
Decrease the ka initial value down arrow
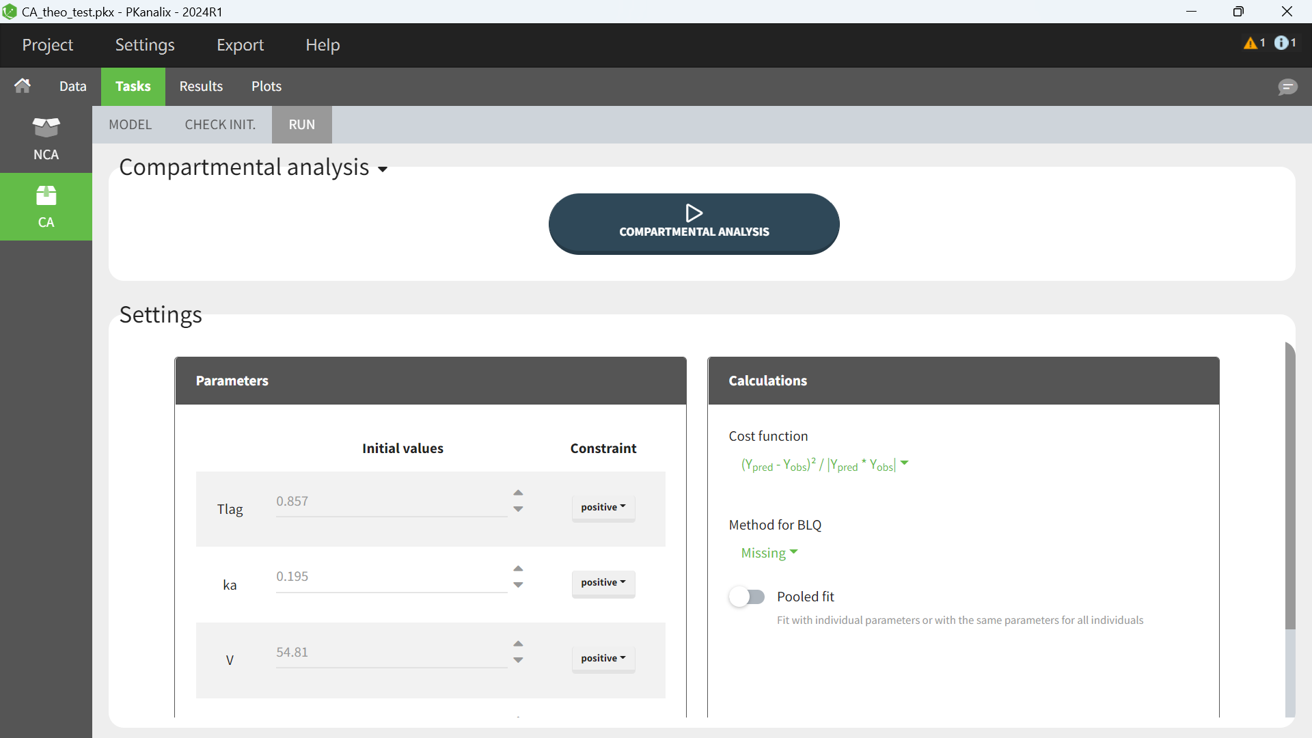[x=518, y=585]
